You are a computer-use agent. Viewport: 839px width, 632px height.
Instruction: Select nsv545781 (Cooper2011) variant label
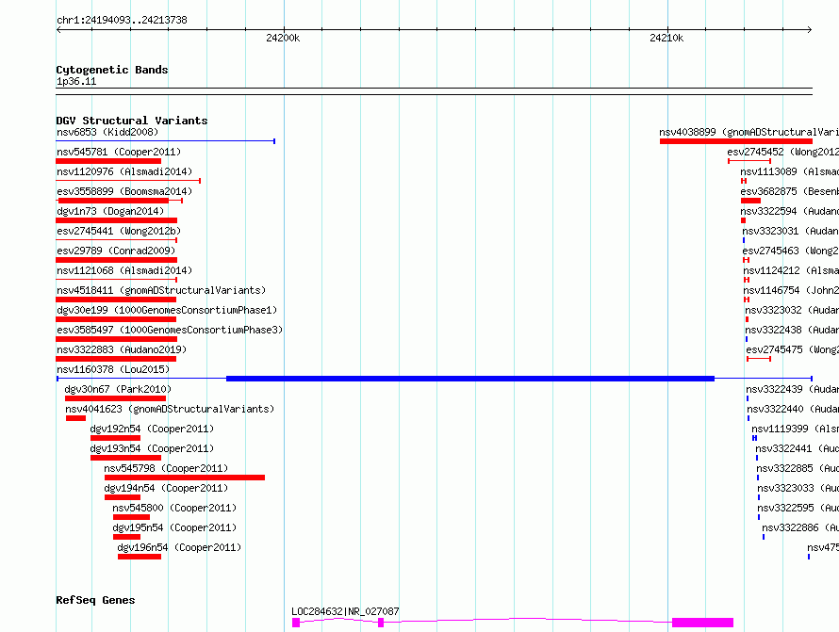119,152
